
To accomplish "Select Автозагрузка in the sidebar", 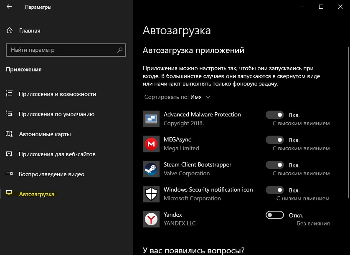I will click(x=37, y=194).
